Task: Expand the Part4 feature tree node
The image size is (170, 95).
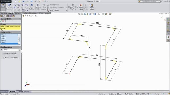Action: click(22, 16)
